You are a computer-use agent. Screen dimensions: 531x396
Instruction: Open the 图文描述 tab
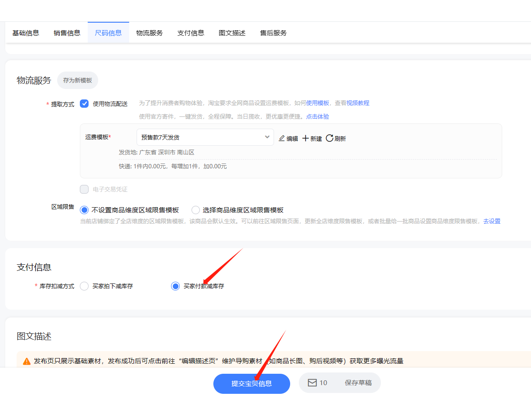tap(232, 33)
